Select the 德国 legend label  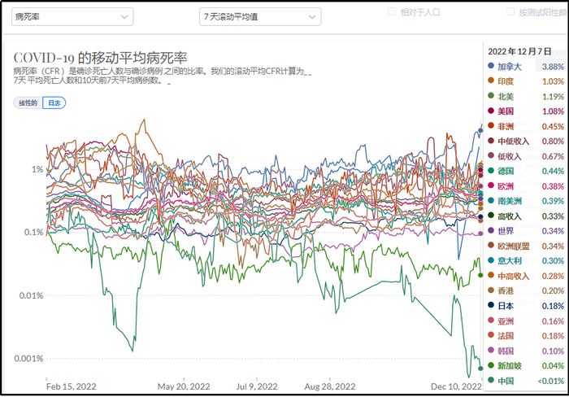506,171
